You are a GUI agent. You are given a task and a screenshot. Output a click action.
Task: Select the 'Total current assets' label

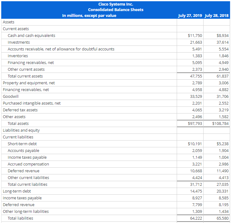[25, 76]
